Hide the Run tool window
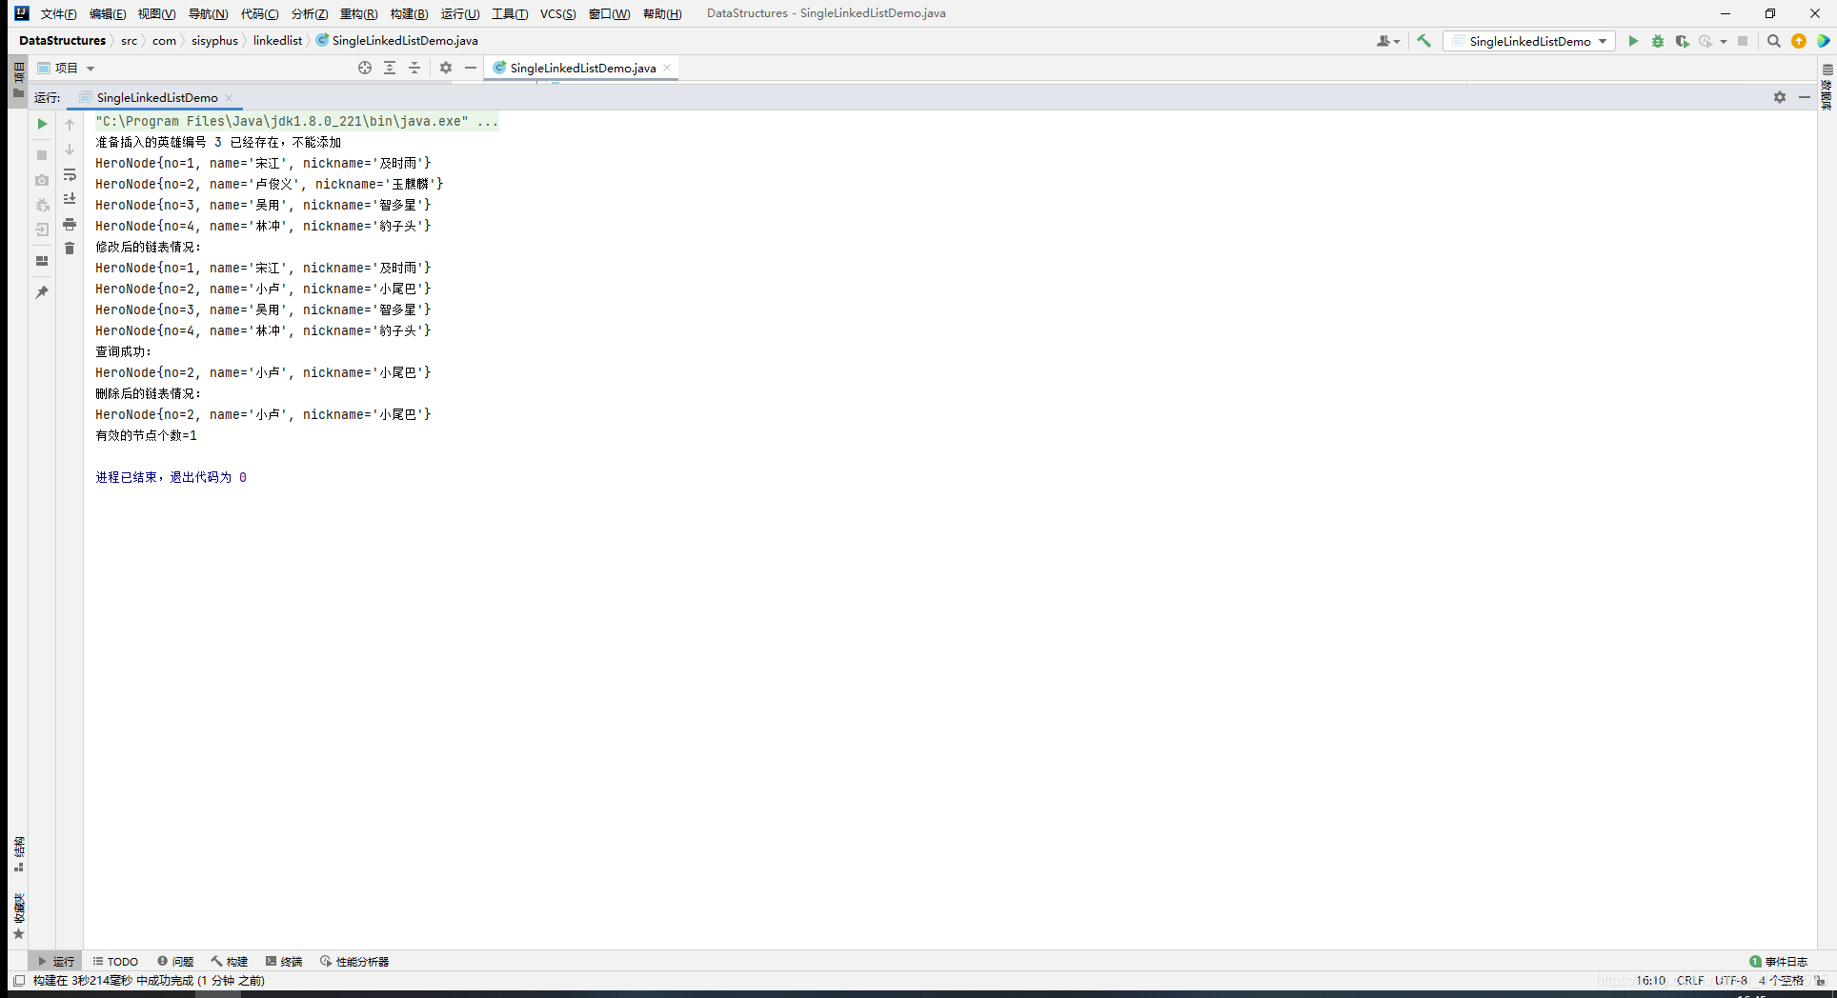The width and height of the screenshot is (1837, 998). tap(1805, 97)
